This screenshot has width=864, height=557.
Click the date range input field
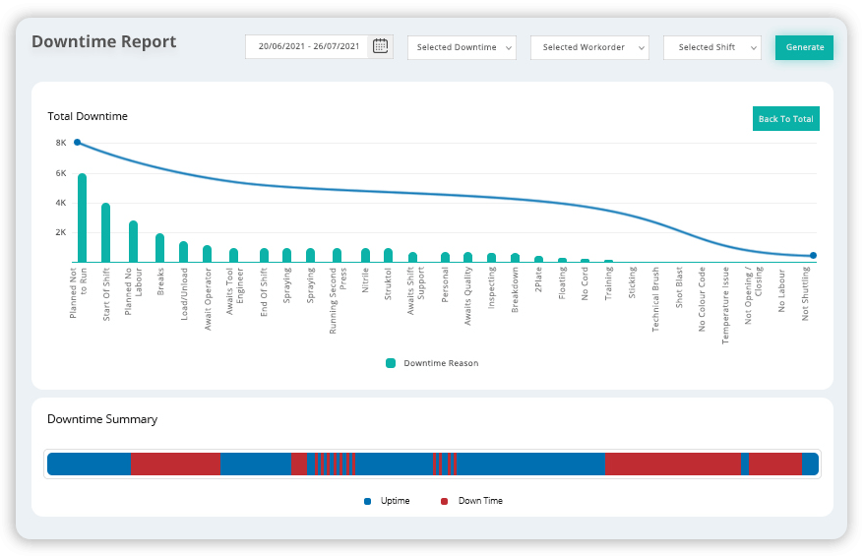[x=308, y=46]
